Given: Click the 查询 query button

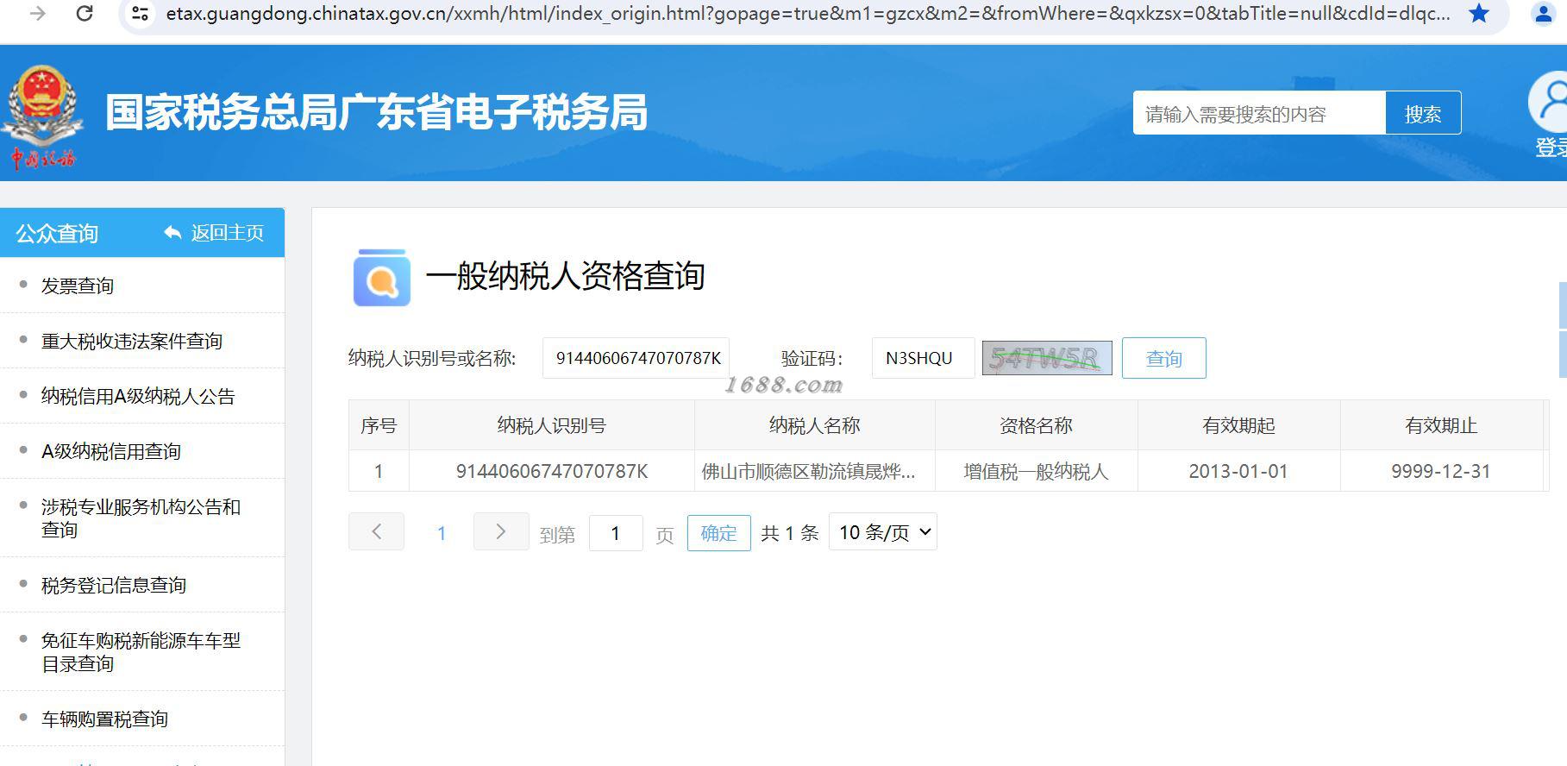Looking at the screenshot, I should [1164, 358].
